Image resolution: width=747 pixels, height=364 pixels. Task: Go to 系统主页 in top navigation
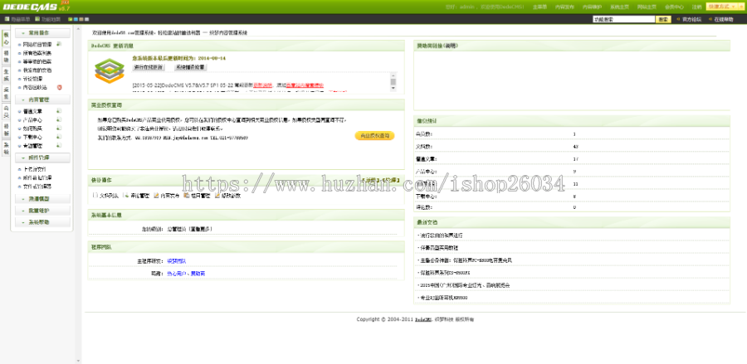click(x=619, y=7)
